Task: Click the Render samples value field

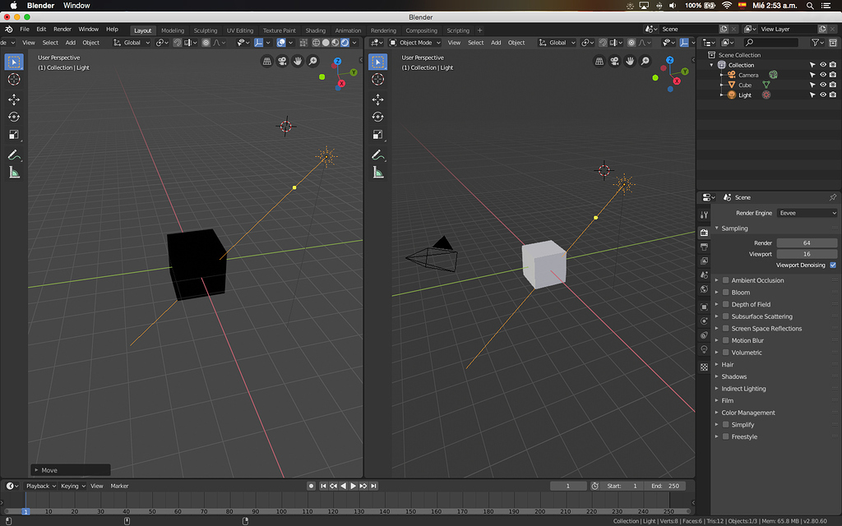Action: pyautogui.click(x=807, y=243)
